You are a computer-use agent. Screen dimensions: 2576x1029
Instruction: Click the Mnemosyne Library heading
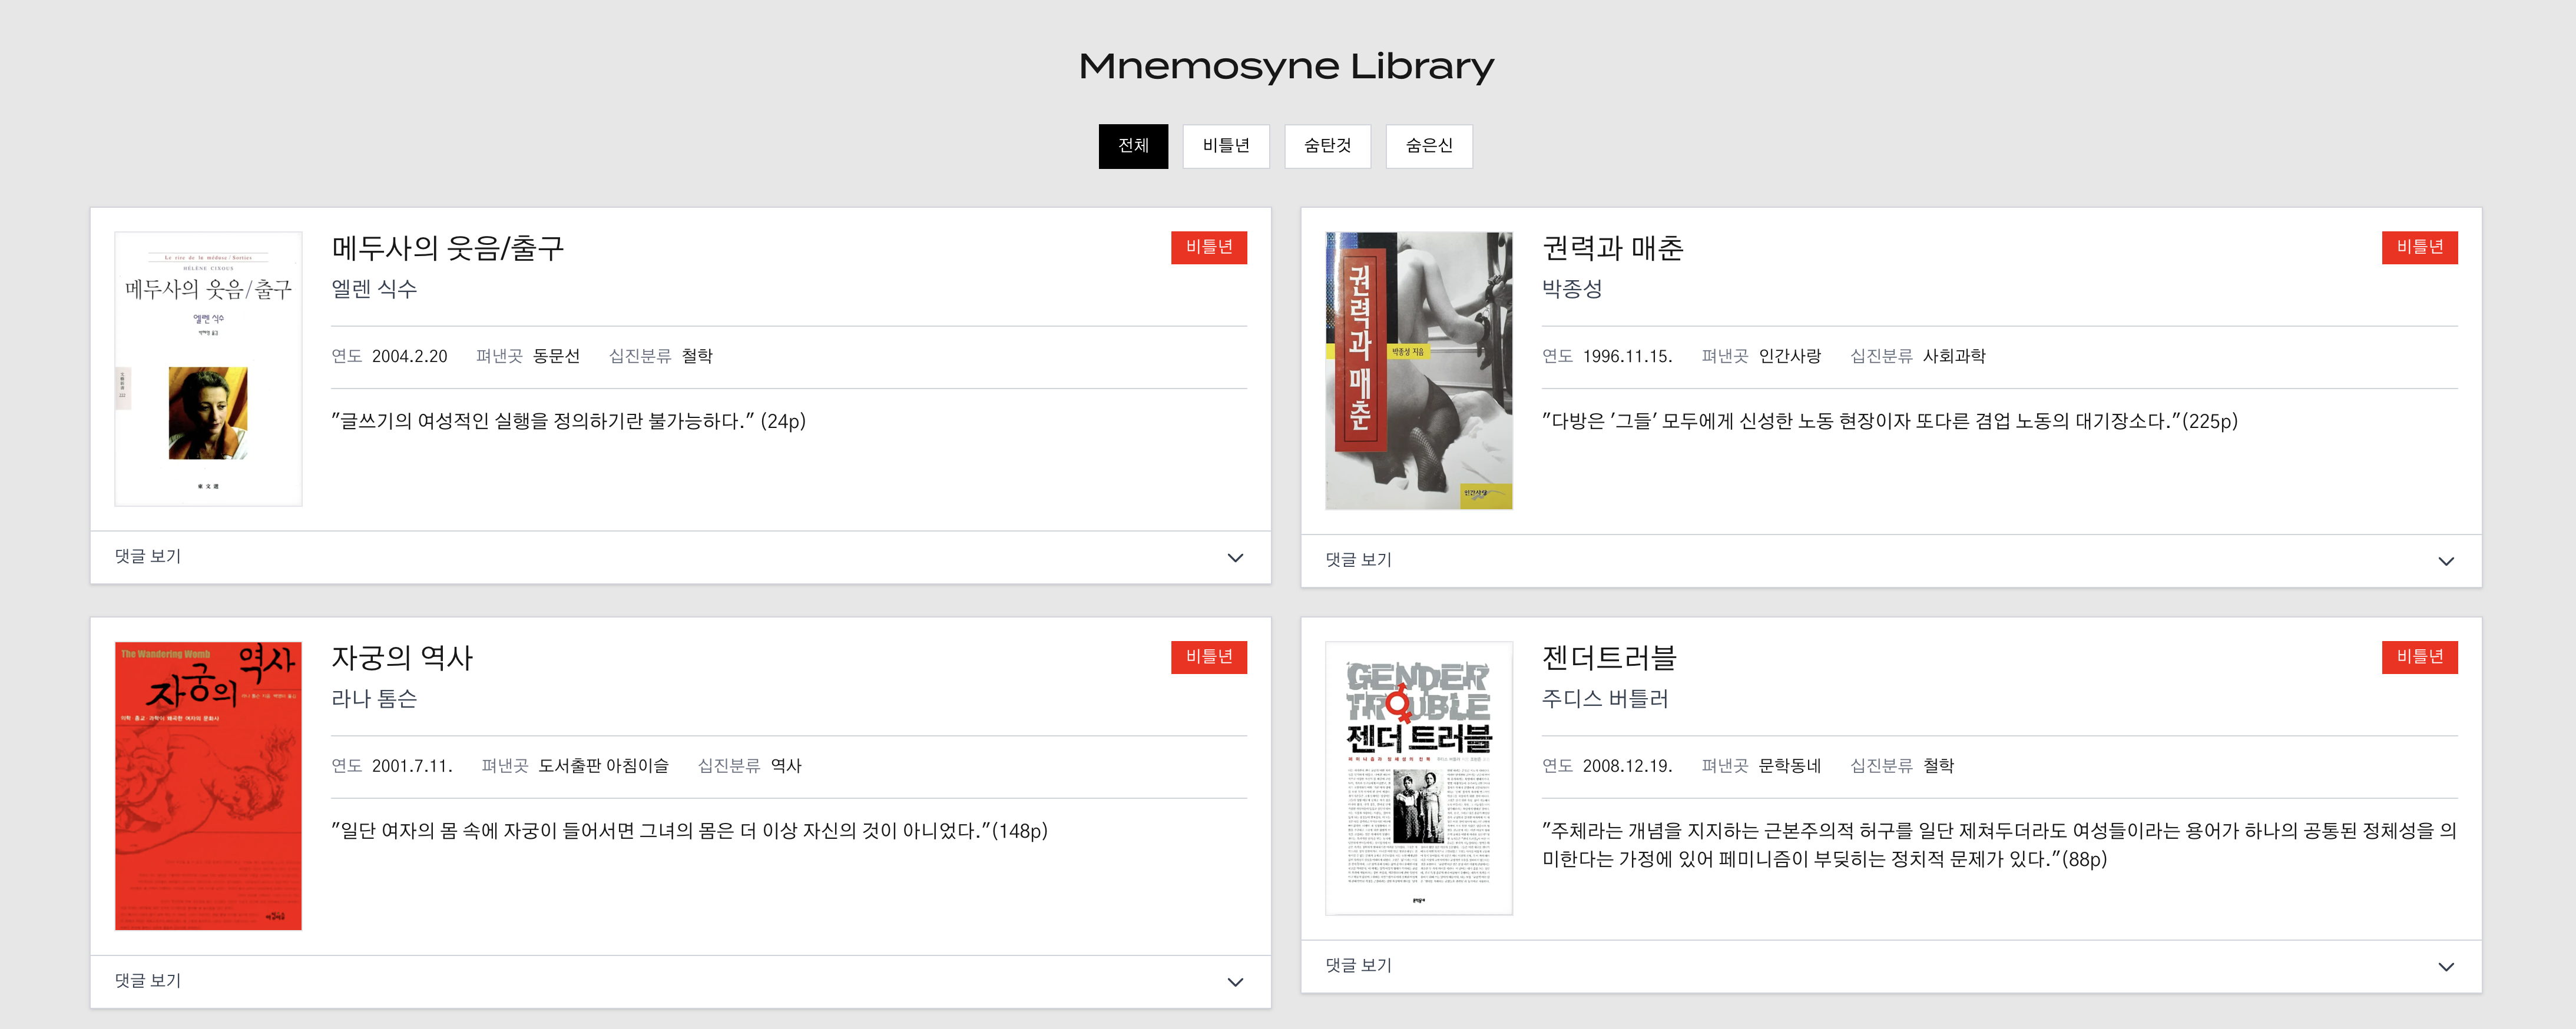(1286, 66)
